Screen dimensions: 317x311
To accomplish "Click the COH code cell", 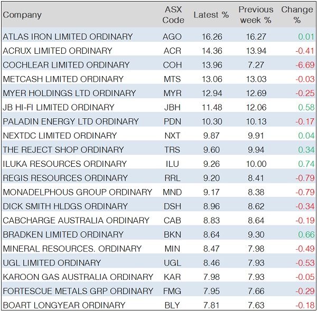I will point(172,65).
